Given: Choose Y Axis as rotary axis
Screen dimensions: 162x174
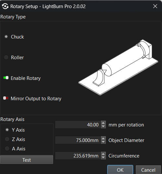Looking at the screenshot, I should [7, 130].
